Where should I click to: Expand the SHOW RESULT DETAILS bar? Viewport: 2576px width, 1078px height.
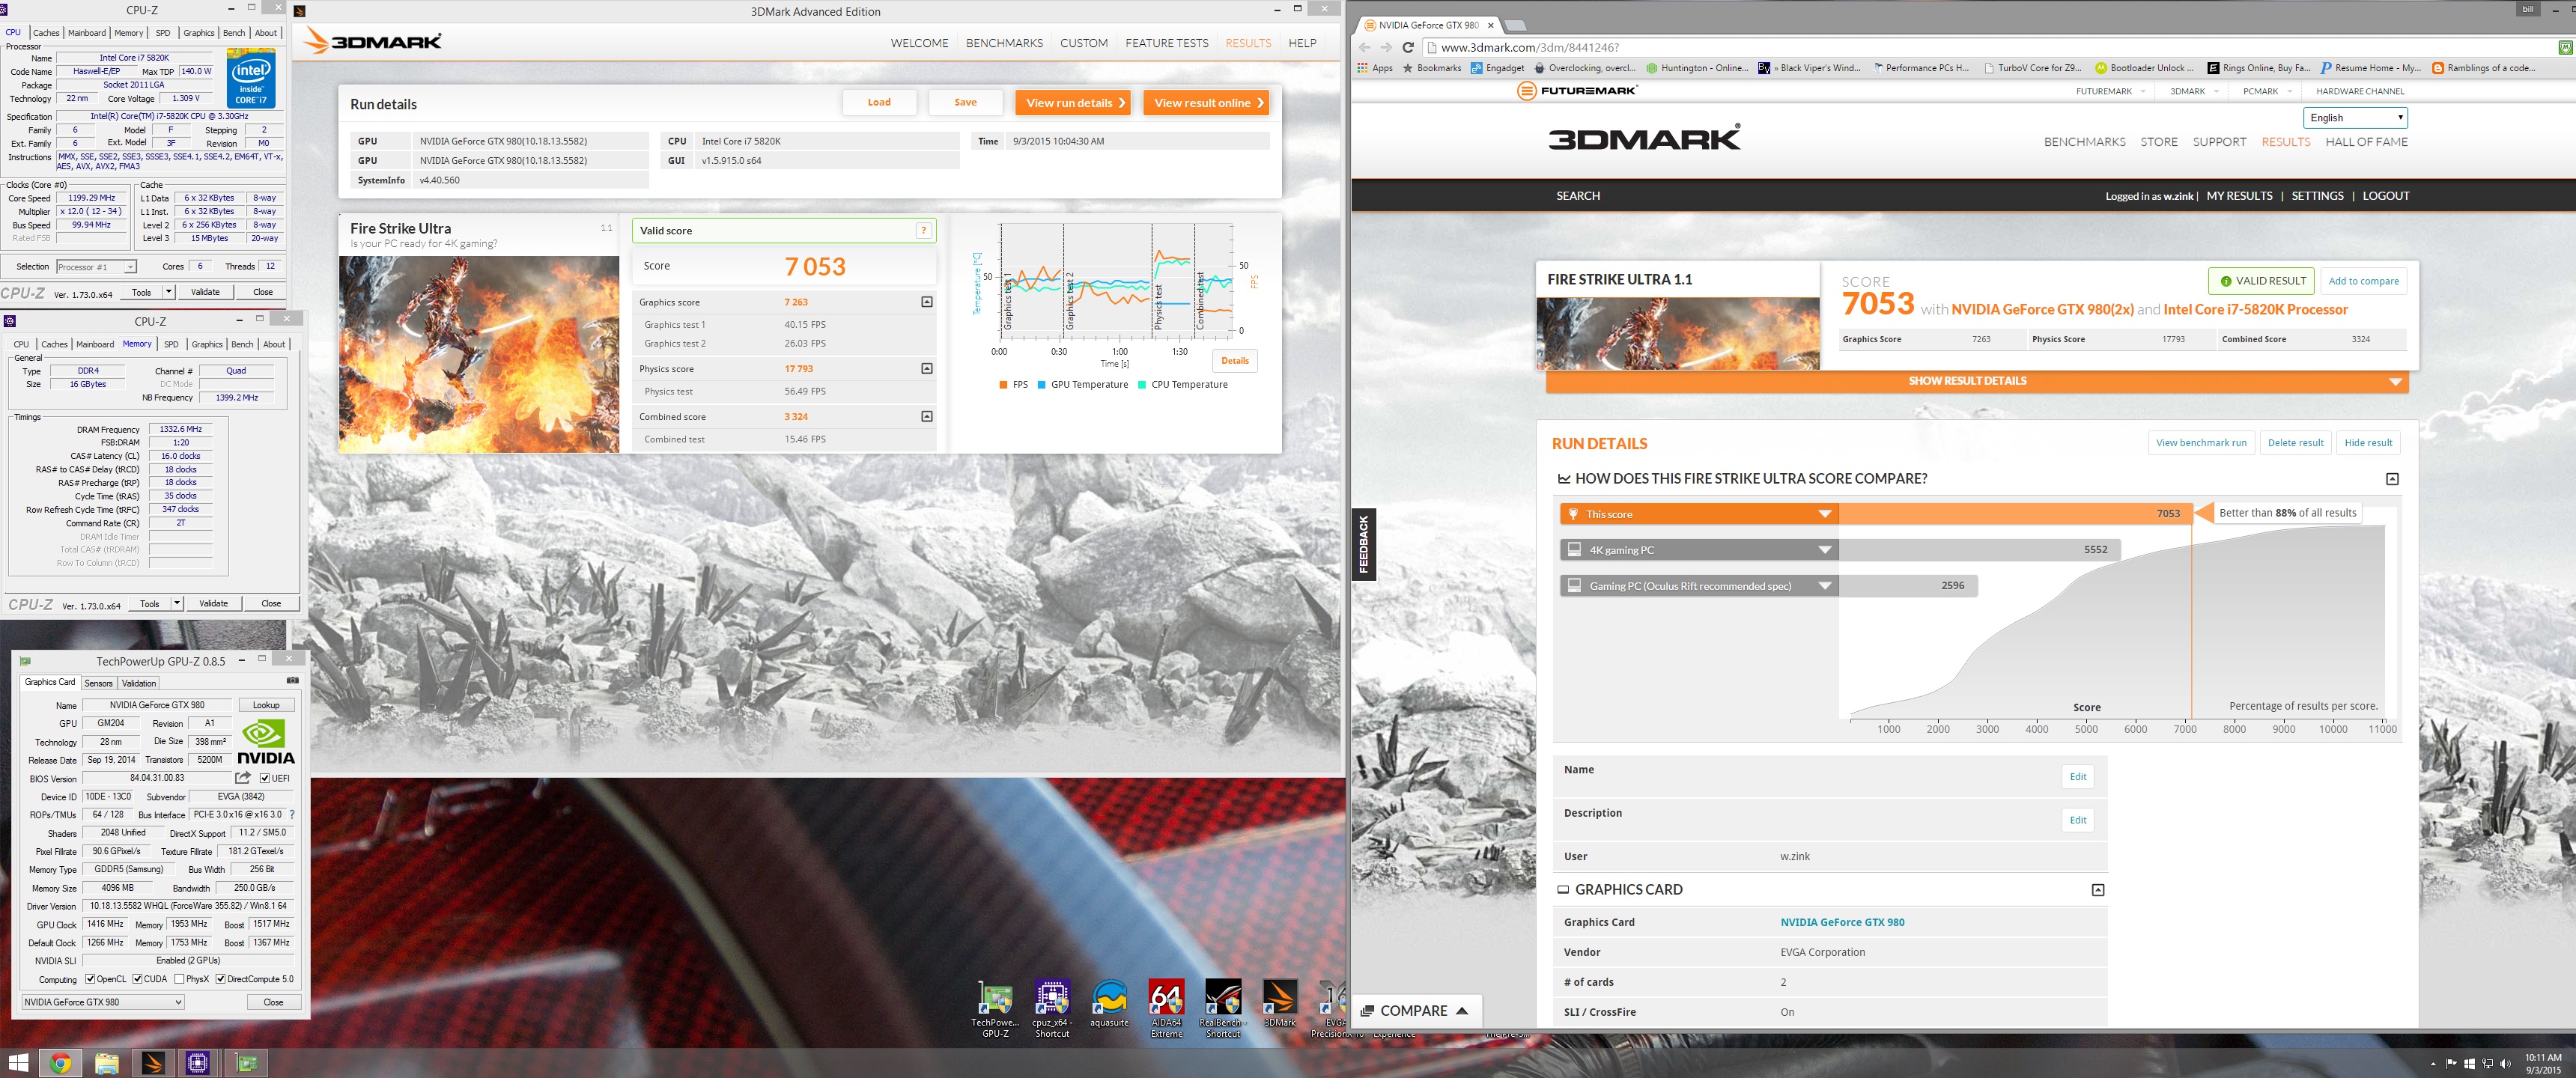tap(1976, 381)
